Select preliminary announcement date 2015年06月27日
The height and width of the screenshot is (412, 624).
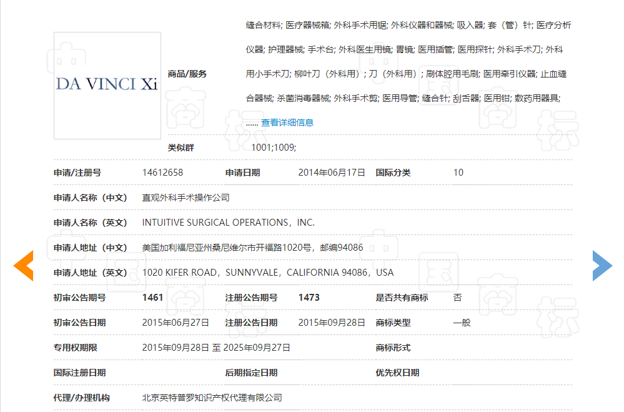tap(176, 323)
